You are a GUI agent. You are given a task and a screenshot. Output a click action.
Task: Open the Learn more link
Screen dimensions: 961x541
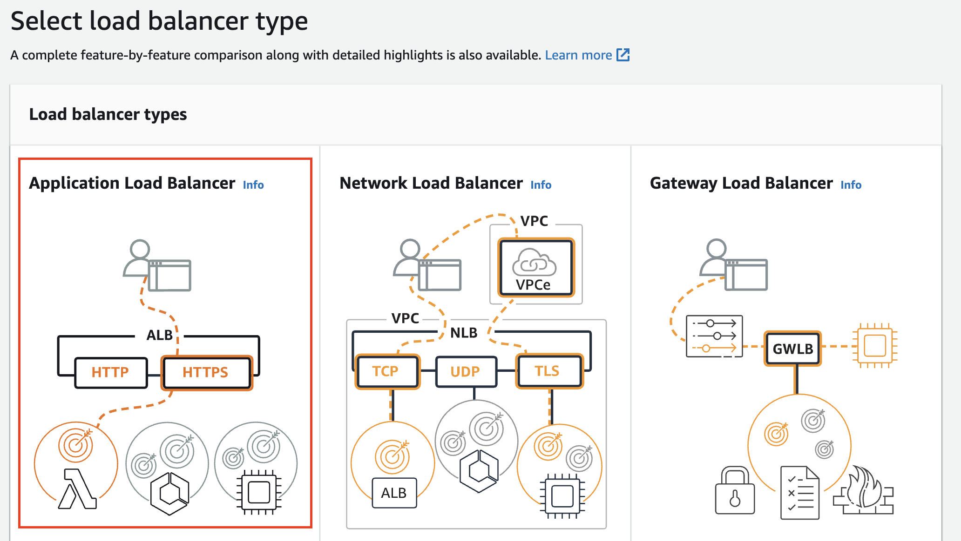click(x=578, y=55)
